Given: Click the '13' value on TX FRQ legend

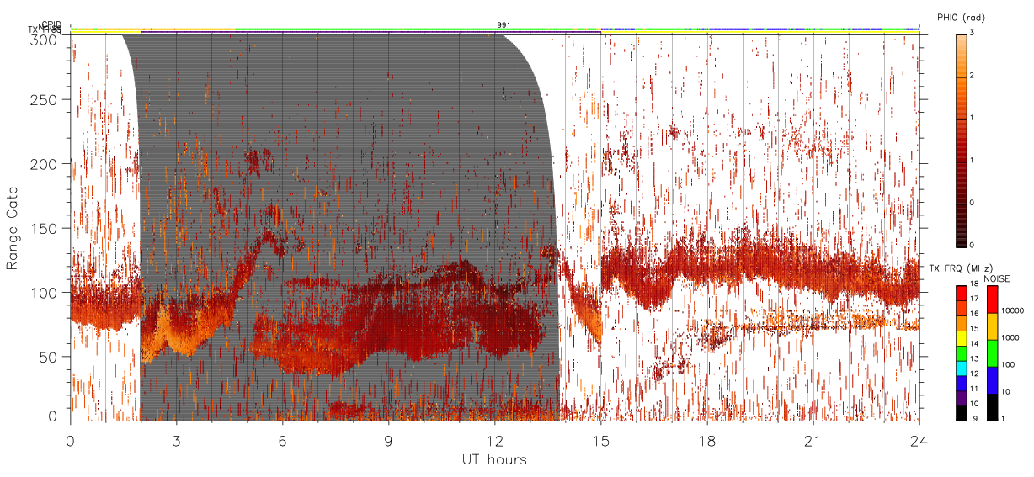Looking at the screenshot, I should pos(974,359).
